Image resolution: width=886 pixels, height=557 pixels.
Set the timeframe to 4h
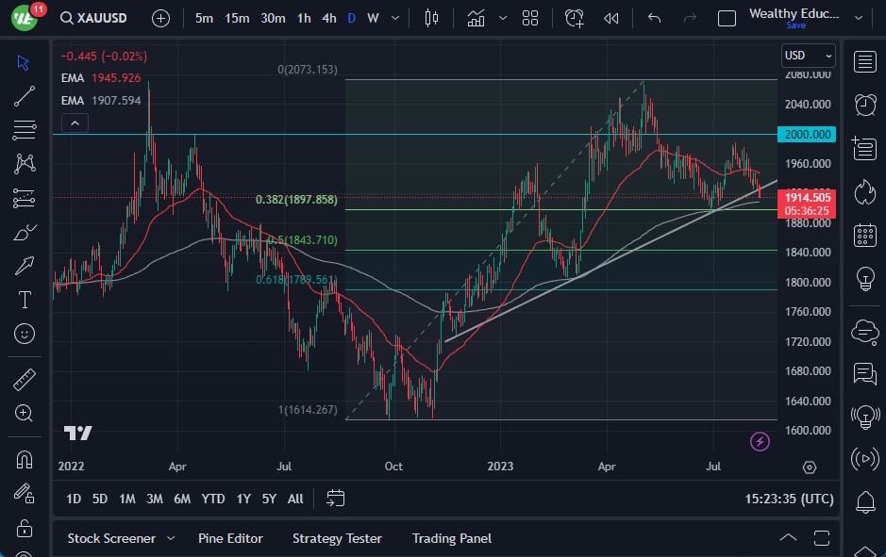click(x=328, y=18)
